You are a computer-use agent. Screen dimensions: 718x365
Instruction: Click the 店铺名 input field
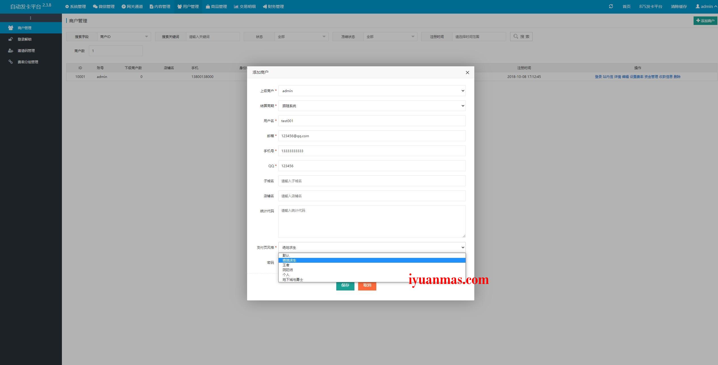tap(372, 196)
